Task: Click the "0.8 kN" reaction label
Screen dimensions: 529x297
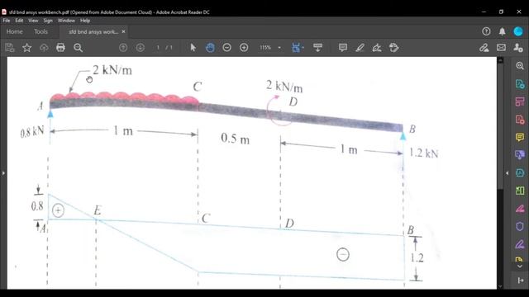Action: pos(32,132)
